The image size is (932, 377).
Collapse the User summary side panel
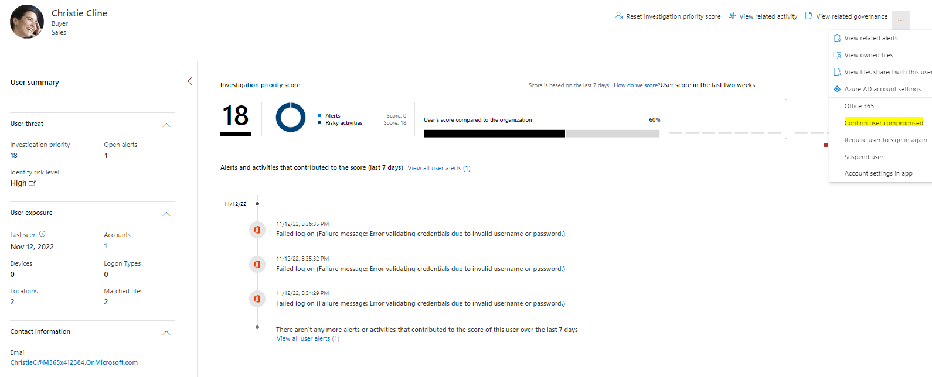[189, 81]
